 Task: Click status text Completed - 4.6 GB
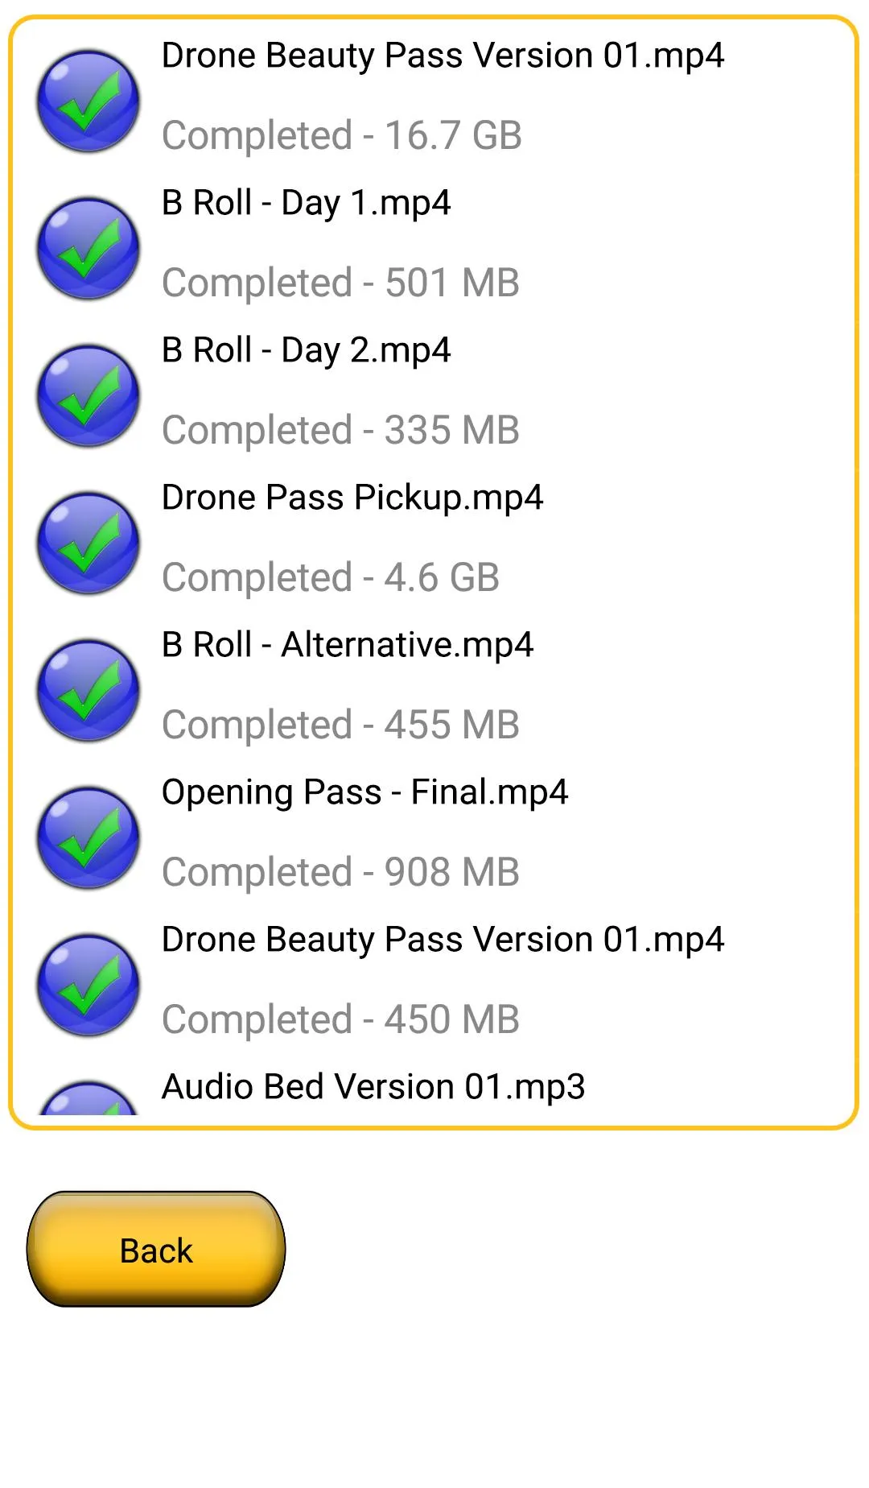331,578
